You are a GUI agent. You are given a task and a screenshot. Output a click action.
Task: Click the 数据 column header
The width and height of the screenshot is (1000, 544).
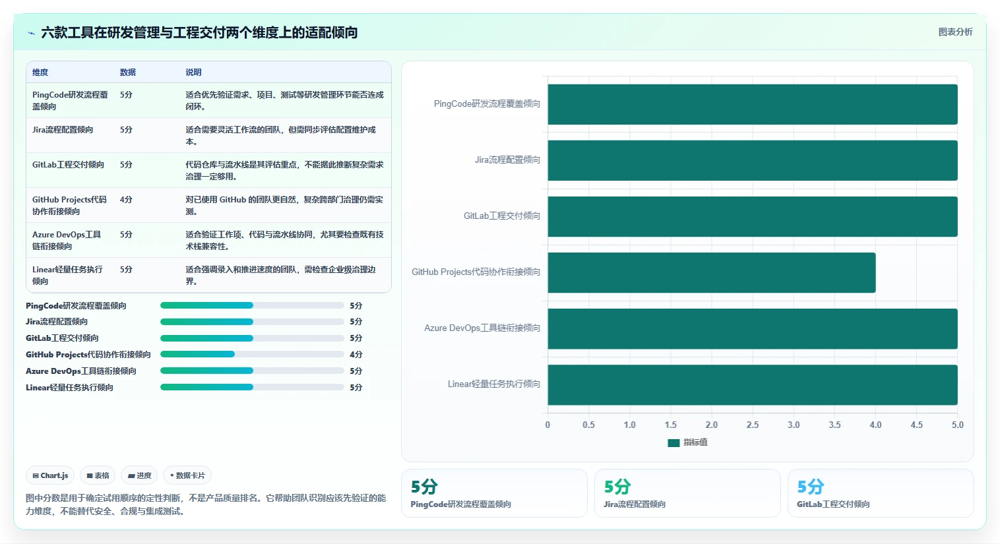(128, 73)
